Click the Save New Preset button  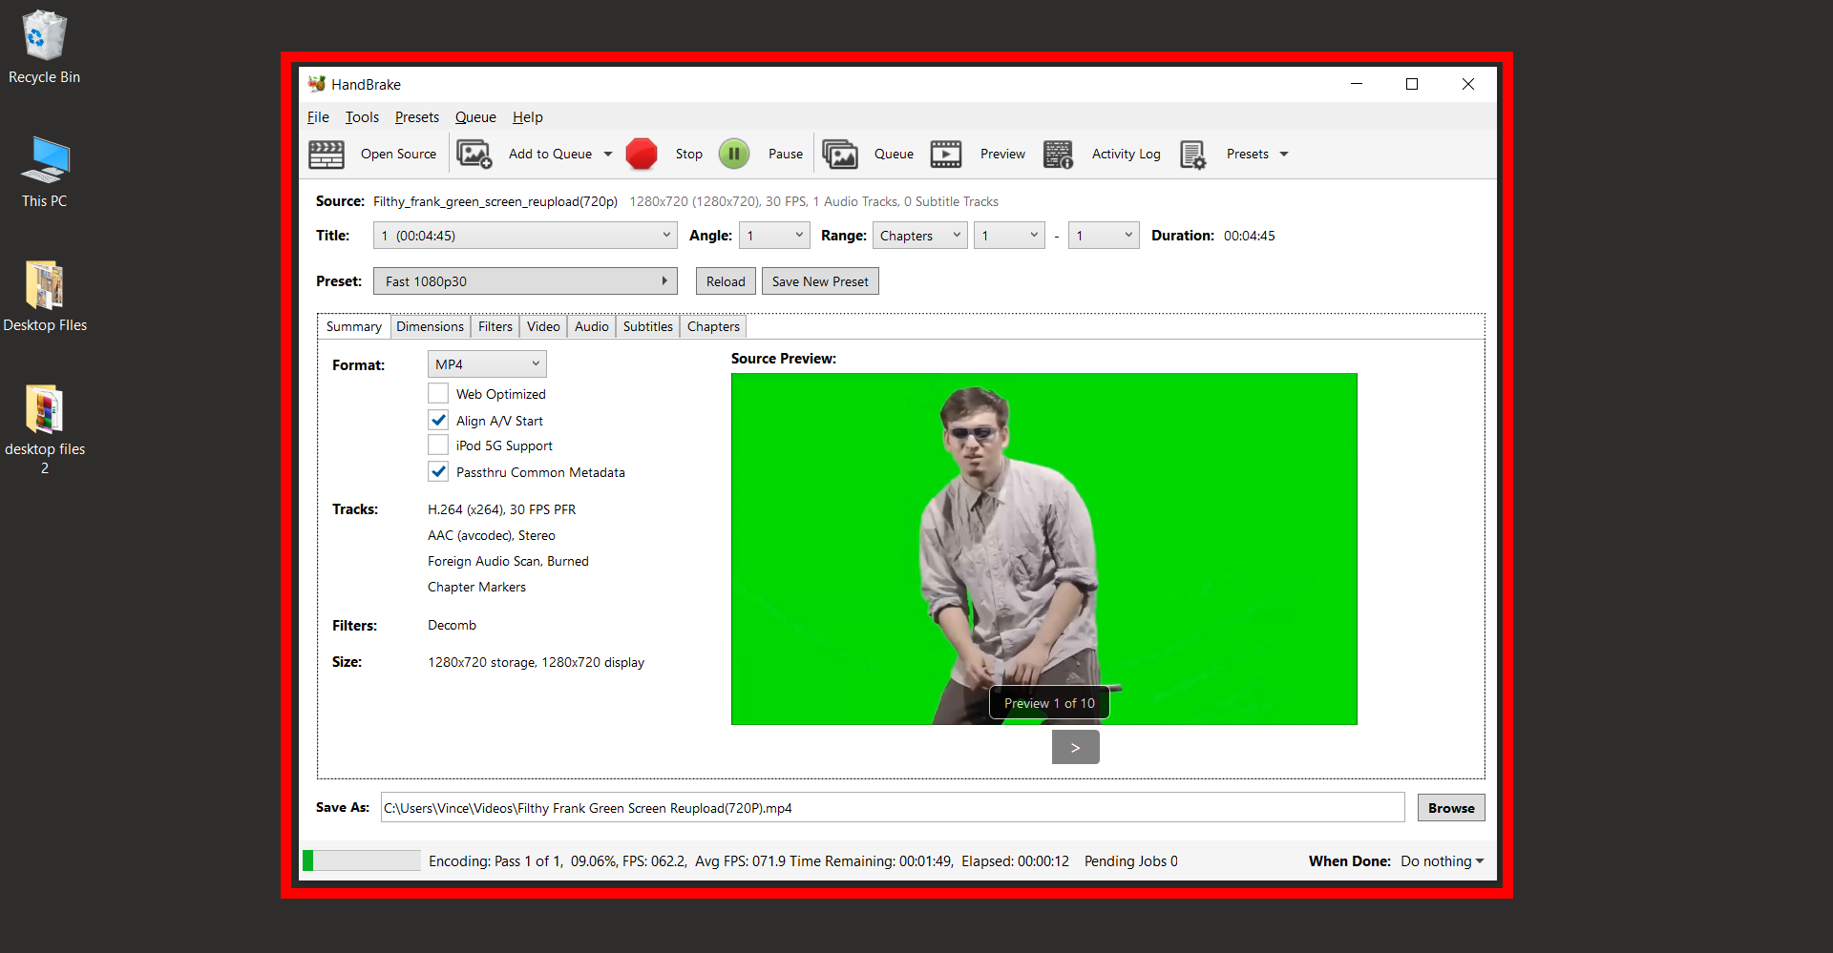820,280
